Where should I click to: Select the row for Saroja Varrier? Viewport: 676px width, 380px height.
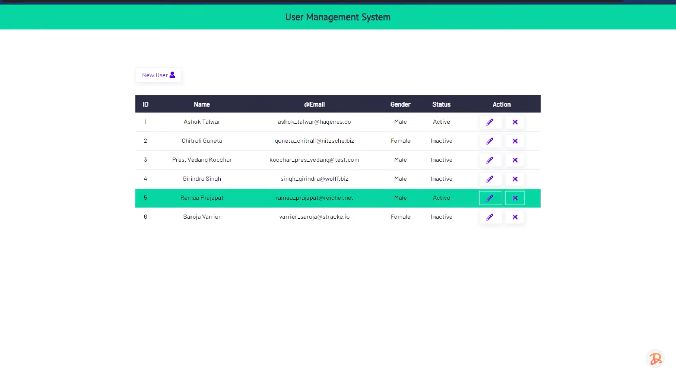(246, 217)
